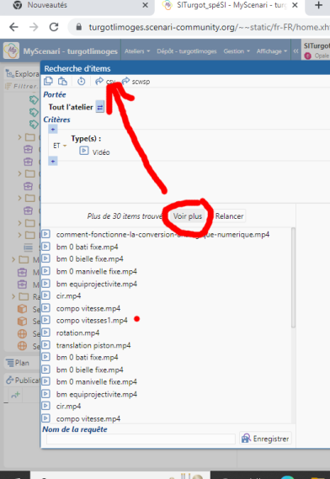This screenshot has height=479, width=330.
Task: Add a criterion with the bottom plus button
Action: tap(53, 161)
